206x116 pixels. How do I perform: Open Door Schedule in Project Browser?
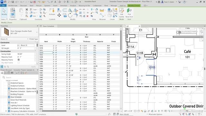tap(16, 97)
